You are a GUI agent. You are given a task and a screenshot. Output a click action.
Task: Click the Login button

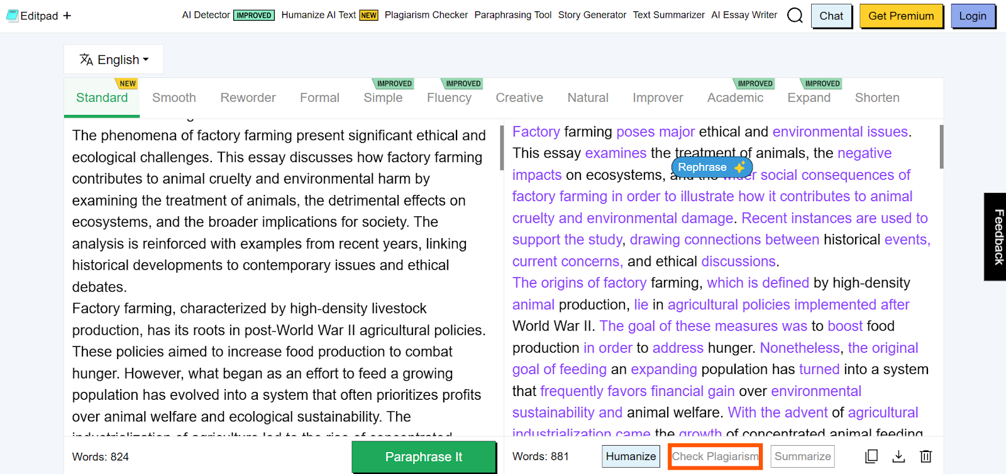coord(973,16)
